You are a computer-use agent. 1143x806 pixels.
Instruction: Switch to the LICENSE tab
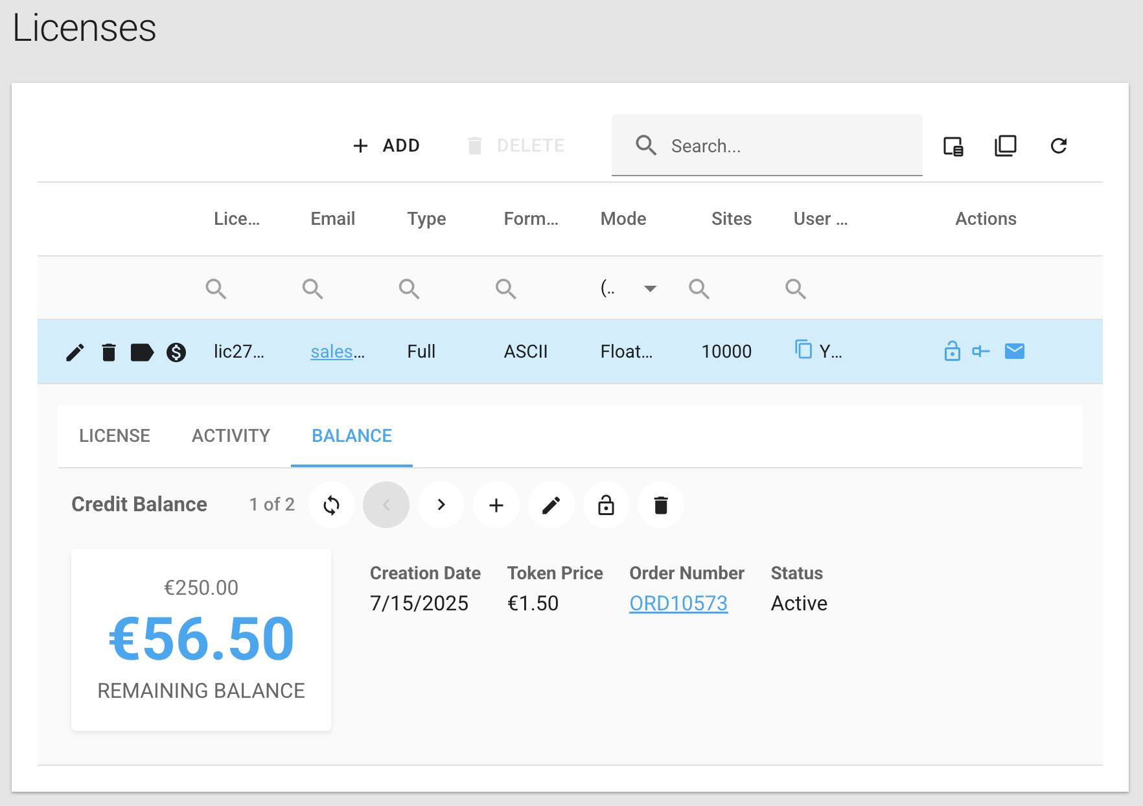[115, 435]
